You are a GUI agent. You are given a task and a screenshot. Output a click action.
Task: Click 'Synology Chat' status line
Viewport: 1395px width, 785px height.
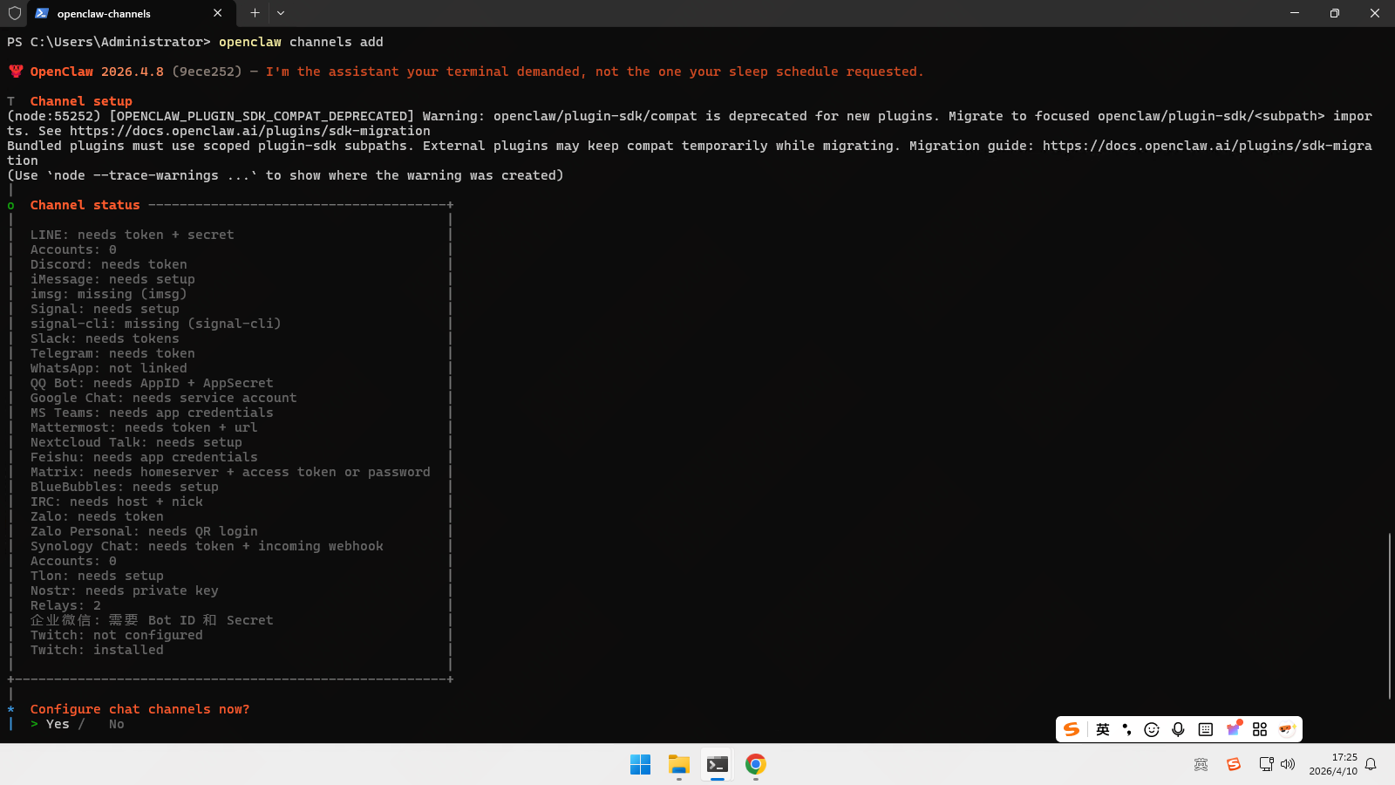207,546
